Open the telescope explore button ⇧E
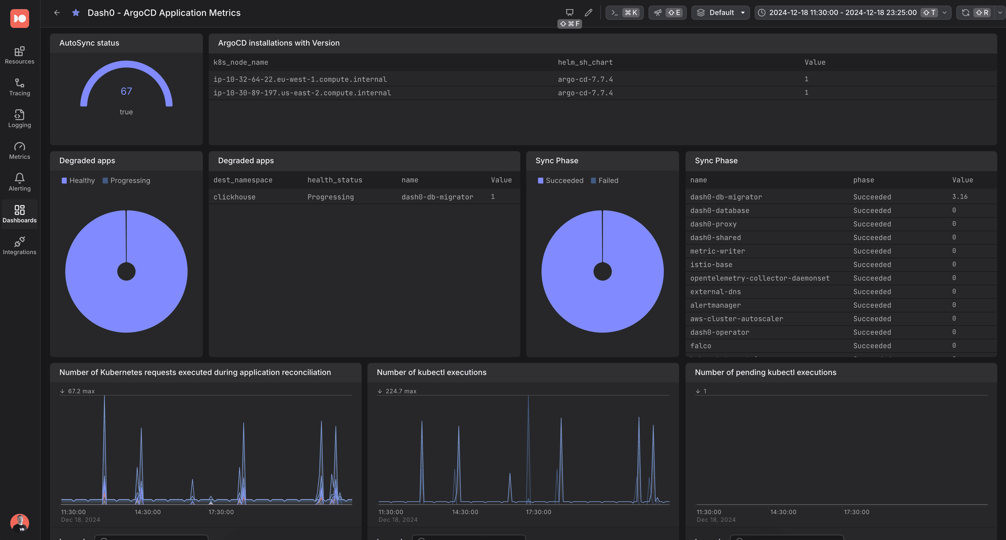 tap(667, 13)
